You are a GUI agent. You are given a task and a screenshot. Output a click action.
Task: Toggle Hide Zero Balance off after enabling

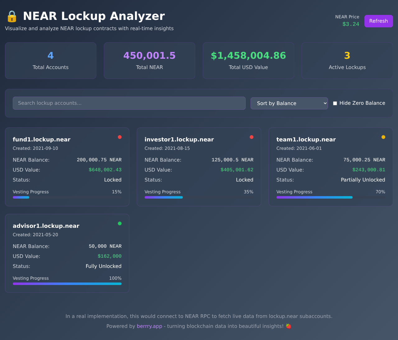click(335, 103)
